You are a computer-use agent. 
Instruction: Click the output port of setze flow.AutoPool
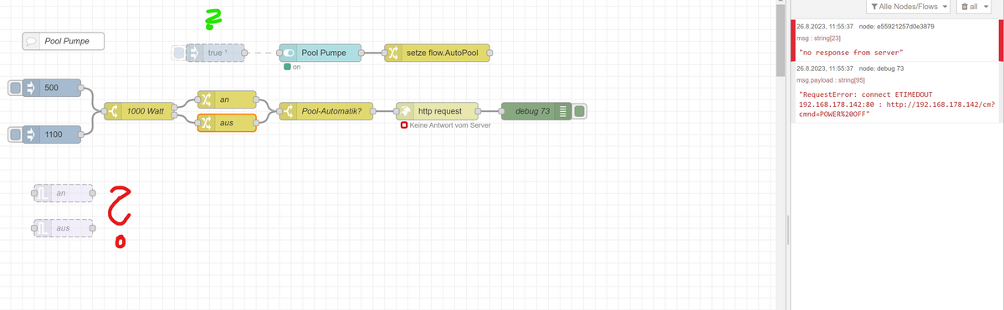(490, 53)
